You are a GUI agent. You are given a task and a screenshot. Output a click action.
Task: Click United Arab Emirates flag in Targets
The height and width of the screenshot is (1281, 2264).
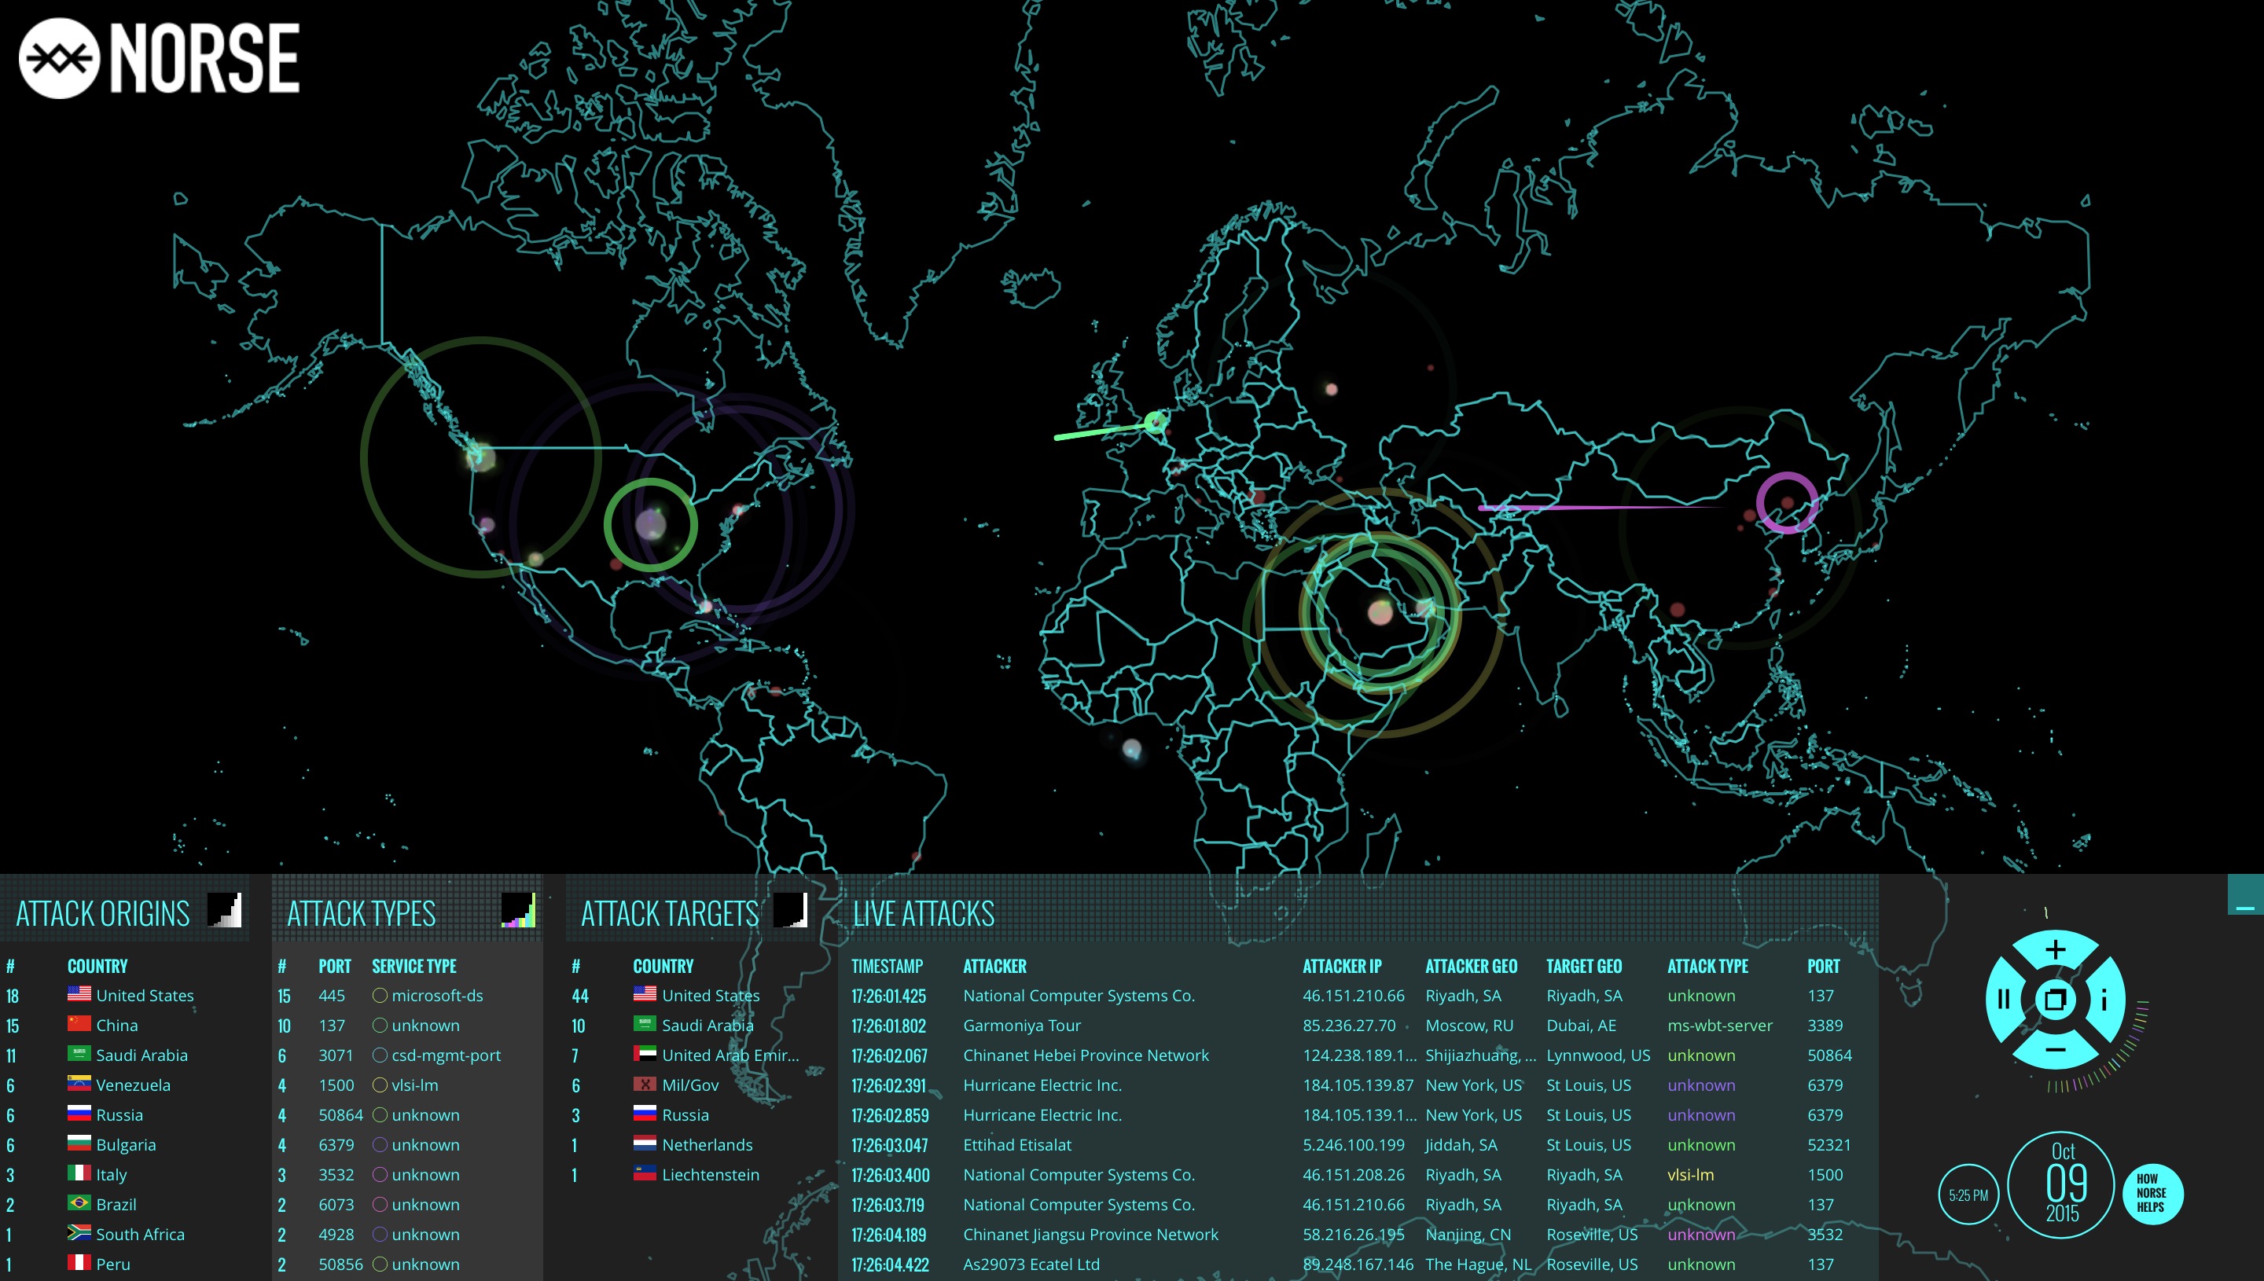tap(645, 1054)
